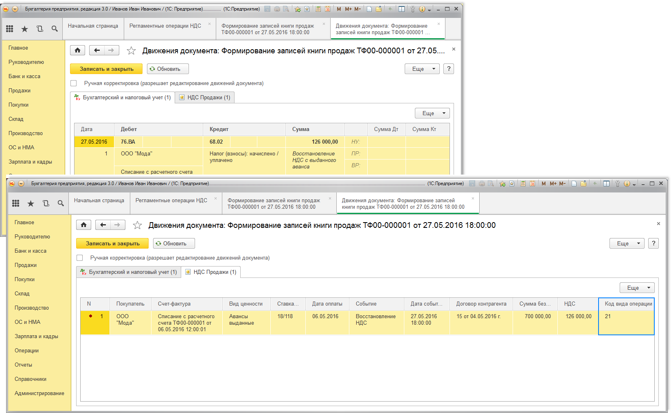This screenshot has height=413, width=671.
Task: Click open file folder icon in front window
Action: 583,184
